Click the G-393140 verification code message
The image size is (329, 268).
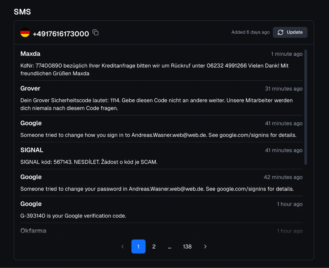[73, 216]
